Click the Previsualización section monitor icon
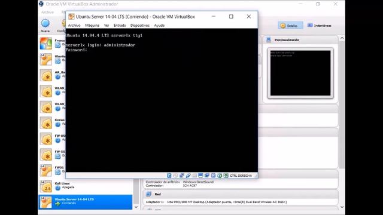 [269, 40]
